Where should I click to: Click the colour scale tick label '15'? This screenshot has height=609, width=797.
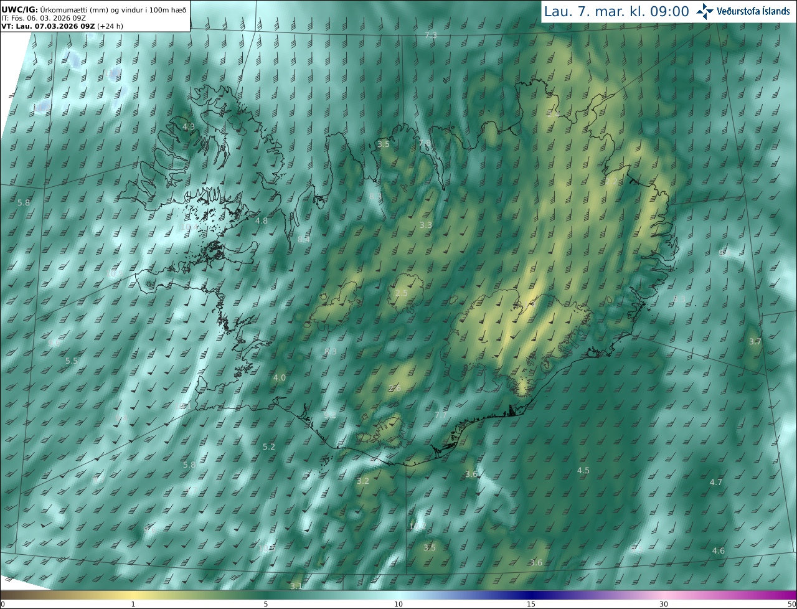point(531,604)
